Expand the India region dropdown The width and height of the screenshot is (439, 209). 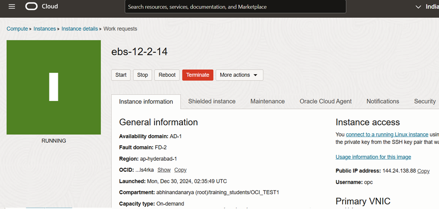coord(426,7)
